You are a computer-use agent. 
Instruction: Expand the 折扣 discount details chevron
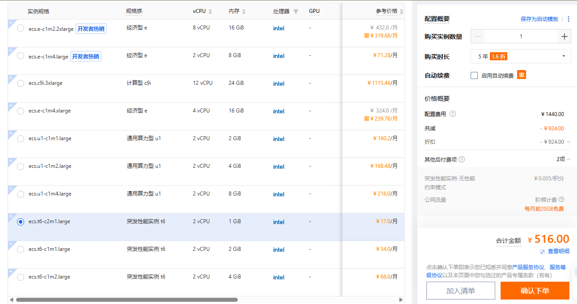[x=569, y=142]
